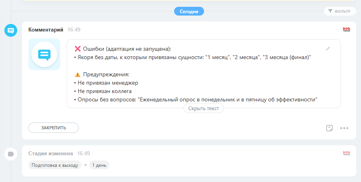Viewport: 361px width, 182px height.
Task: Click the Ошибки (адаптация не запущена) line
Action: [127, 49]
